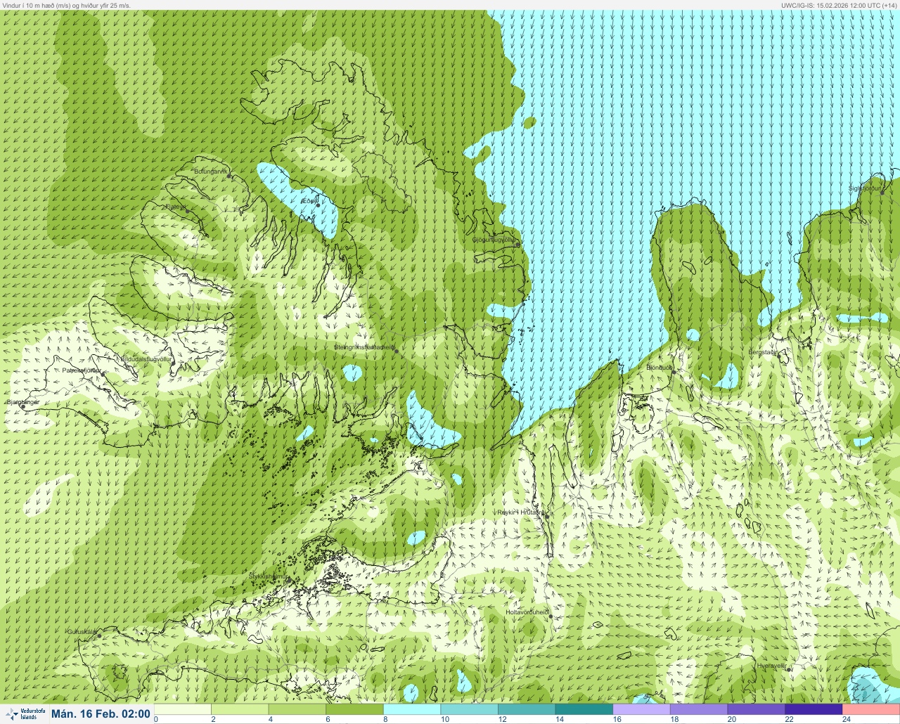Click the 18–20 m/s purple legend swatch
900x724 pixels.
pos(700,709)
